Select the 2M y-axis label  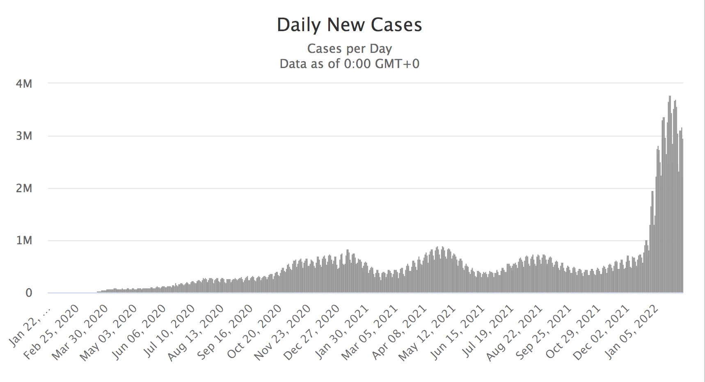click(x=24, y=189)
